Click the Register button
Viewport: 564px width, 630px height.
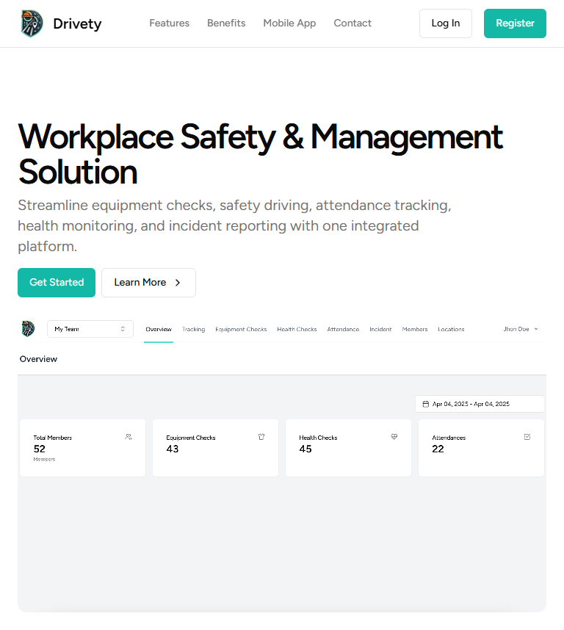pos(515,23)
